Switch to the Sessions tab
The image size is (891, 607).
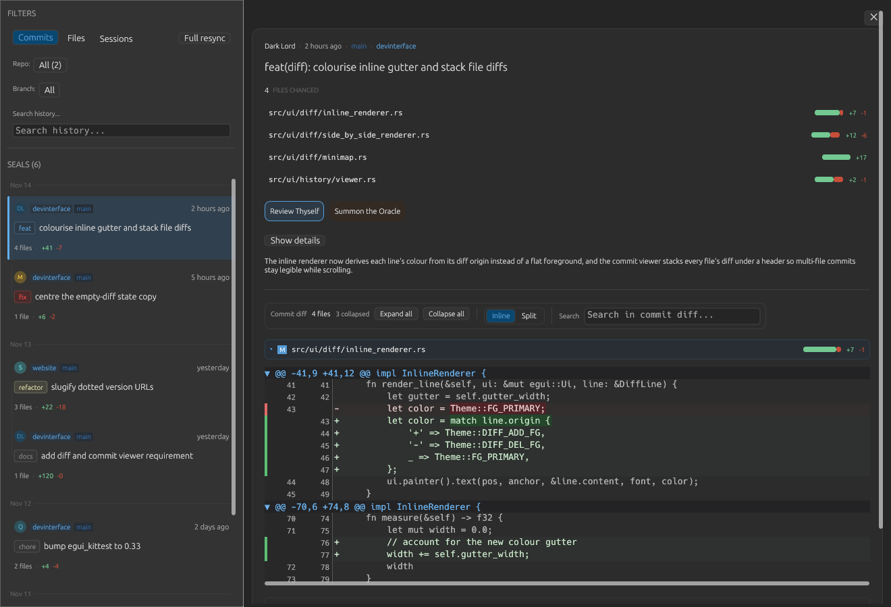click(x=116, y=38)
